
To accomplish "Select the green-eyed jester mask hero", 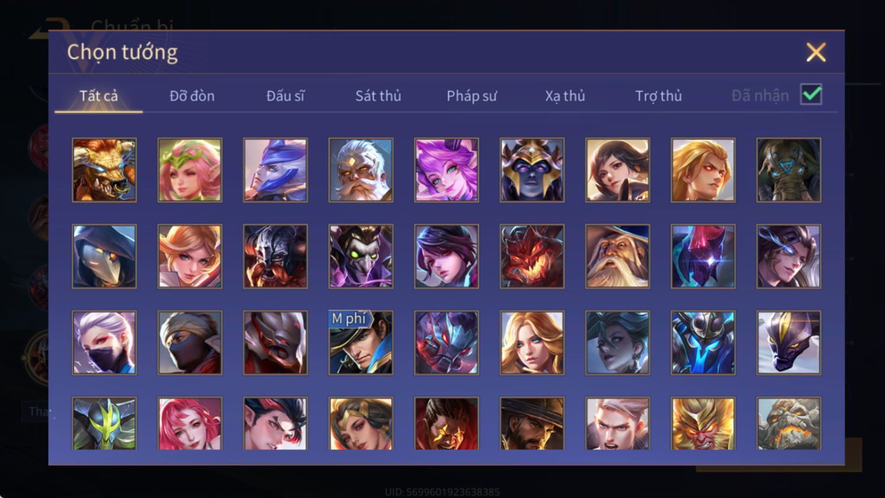I will pos(361,256).
